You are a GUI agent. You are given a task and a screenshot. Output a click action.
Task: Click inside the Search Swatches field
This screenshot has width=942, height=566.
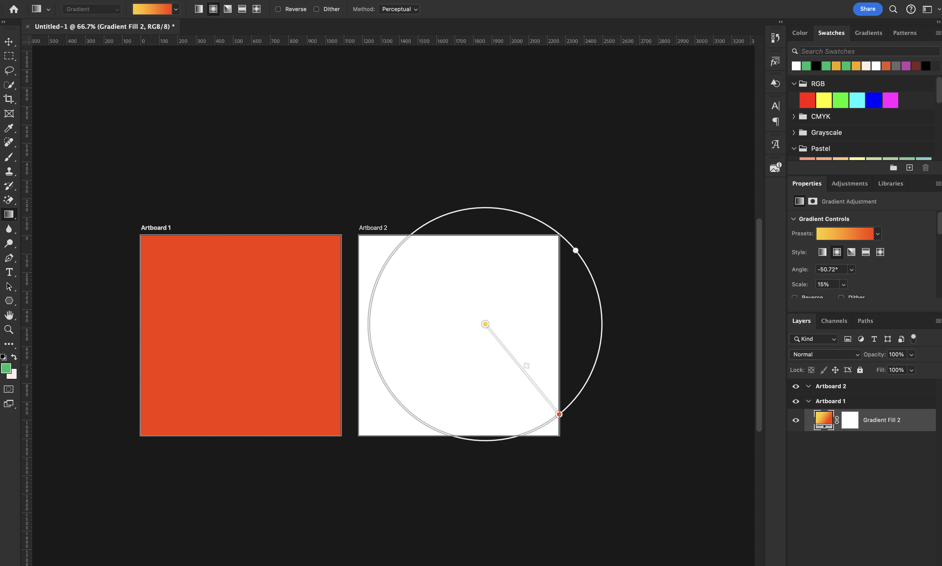[870, 51]
